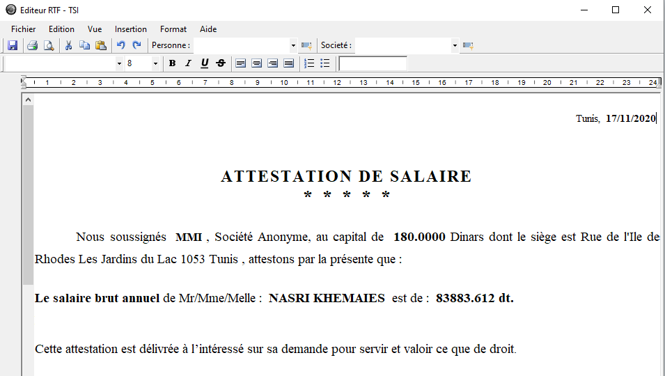Click the date 17/11/2020
This screenshot has width=665, height=376.
(x=631, y=118)
